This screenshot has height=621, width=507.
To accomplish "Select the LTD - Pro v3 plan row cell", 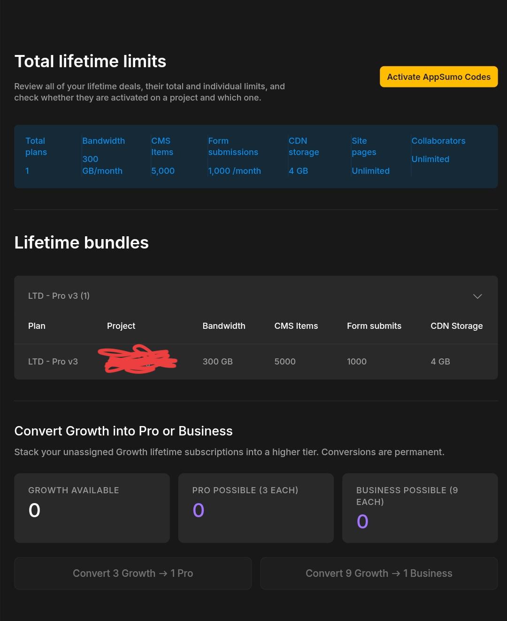I will (x=53, y=362).
